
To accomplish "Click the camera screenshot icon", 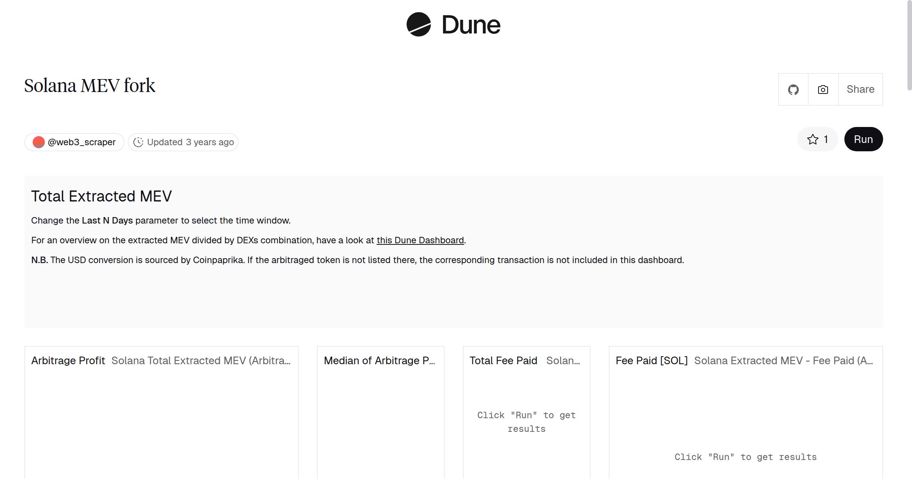I will (x=823, y=89).
